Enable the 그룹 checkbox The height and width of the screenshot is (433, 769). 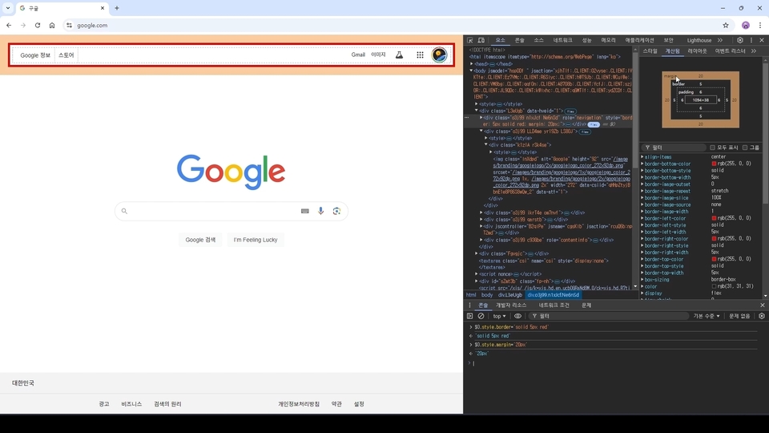click(744, 148)
